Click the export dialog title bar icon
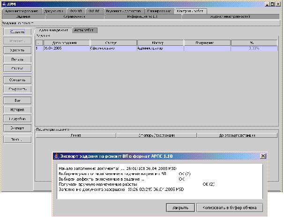 [57, 156]
